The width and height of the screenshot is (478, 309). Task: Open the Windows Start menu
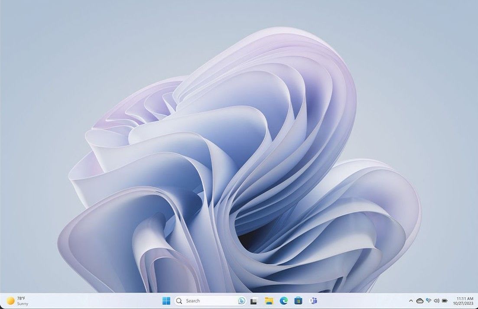click(x=166, y=301)
